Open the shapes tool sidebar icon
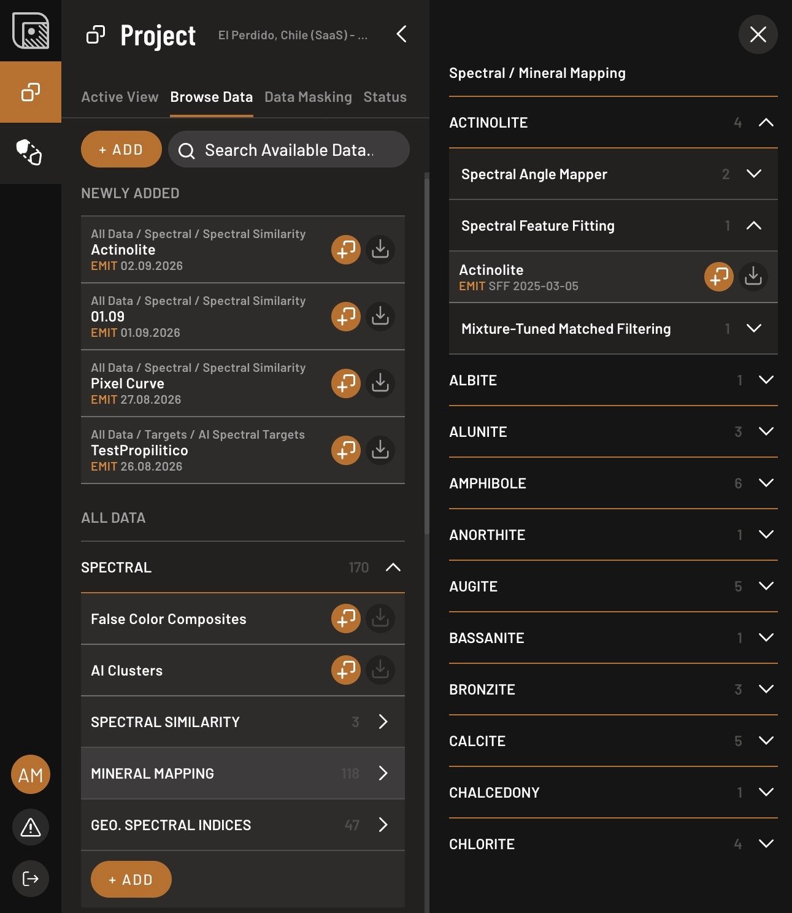The image size is (792, 913). [x=29, y=152]
